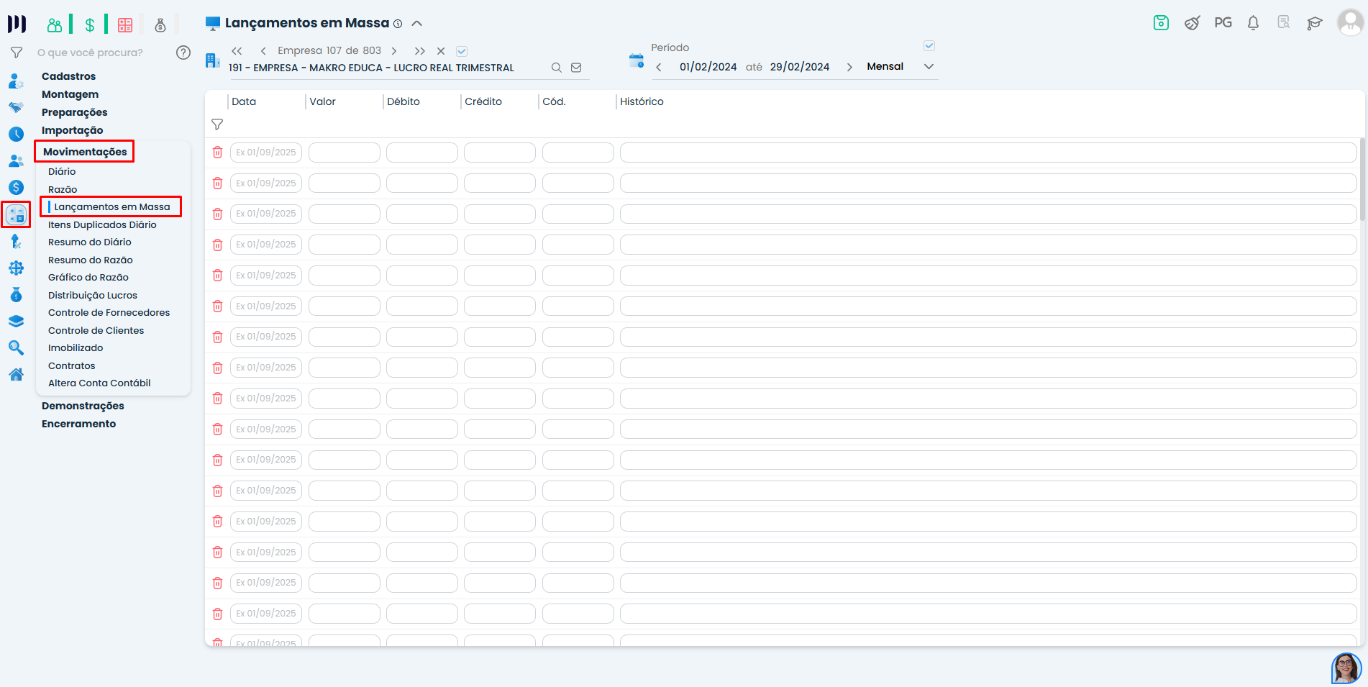Go to previous period arrow

click(x=659, y=67)
